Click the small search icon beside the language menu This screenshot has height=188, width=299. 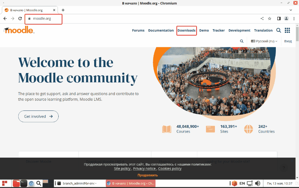pyautogui.click(x=241, y=41)
